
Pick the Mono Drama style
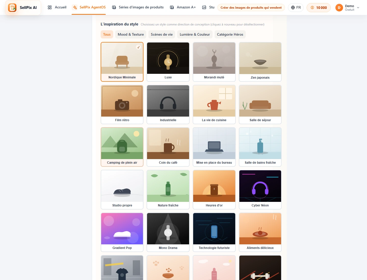coord(168,232)
